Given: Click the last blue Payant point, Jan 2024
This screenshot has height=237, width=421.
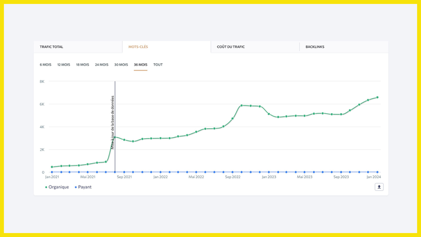Looking at the screenshot, I should click(378, 172).
